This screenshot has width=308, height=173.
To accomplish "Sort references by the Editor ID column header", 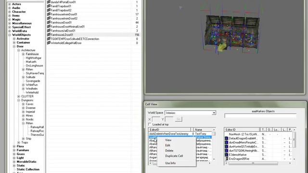I will (x=242, y=130).
